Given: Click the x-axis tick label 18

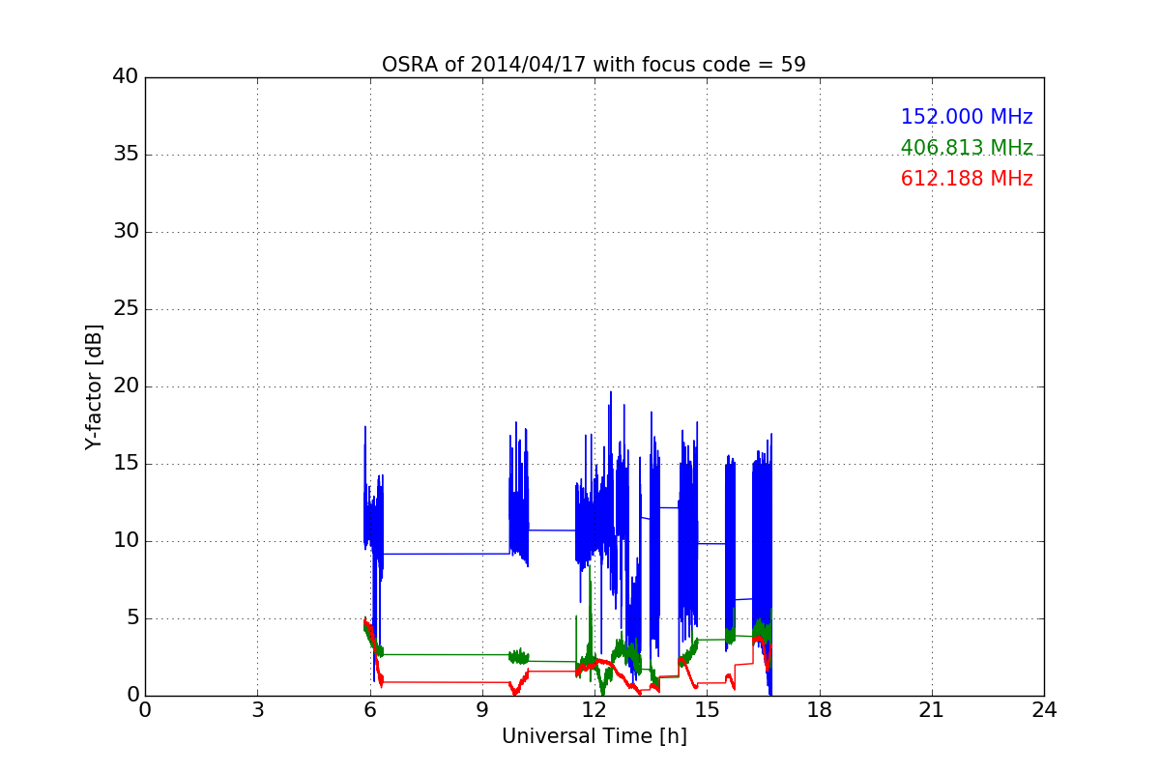Looking at the screenshot, I should point(820,709).
